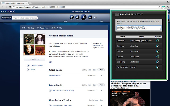Open Track Seeds Date sort dropdown
Image resolution: width=170 pixels, height=106 pixels.
(x=95, y=85)
